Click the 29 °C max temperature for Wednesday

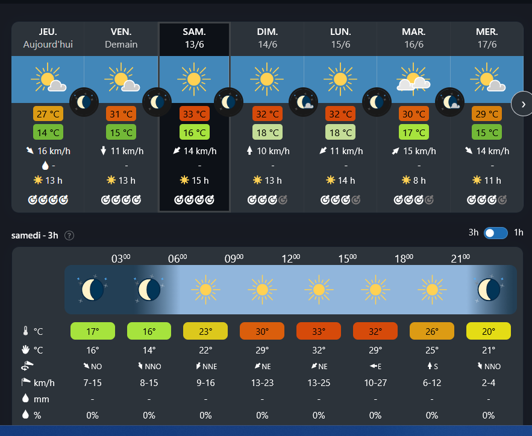pos(487,114)
